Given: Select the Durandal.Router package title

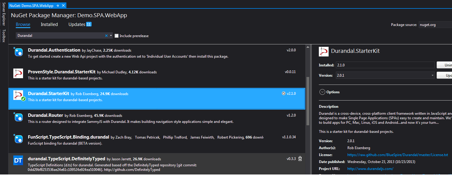Looking at the screenshot, I should pyautogui.click(x=45, y=115).
